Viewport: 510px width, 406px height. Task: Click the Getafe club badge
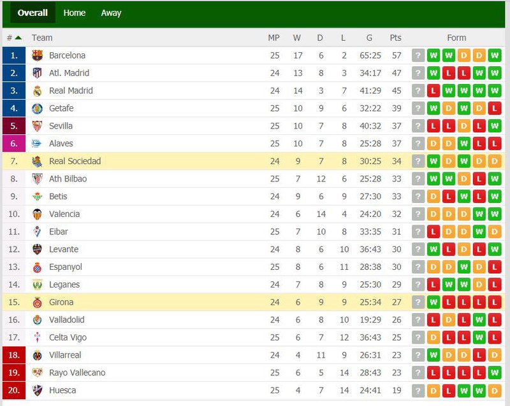pyautogui.click(x=37, y=108)
